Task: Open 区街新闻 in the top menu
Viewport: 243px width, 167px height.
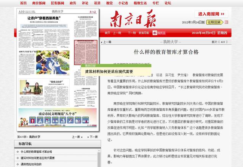Action: pyautogui.click(x=58, y=3)
